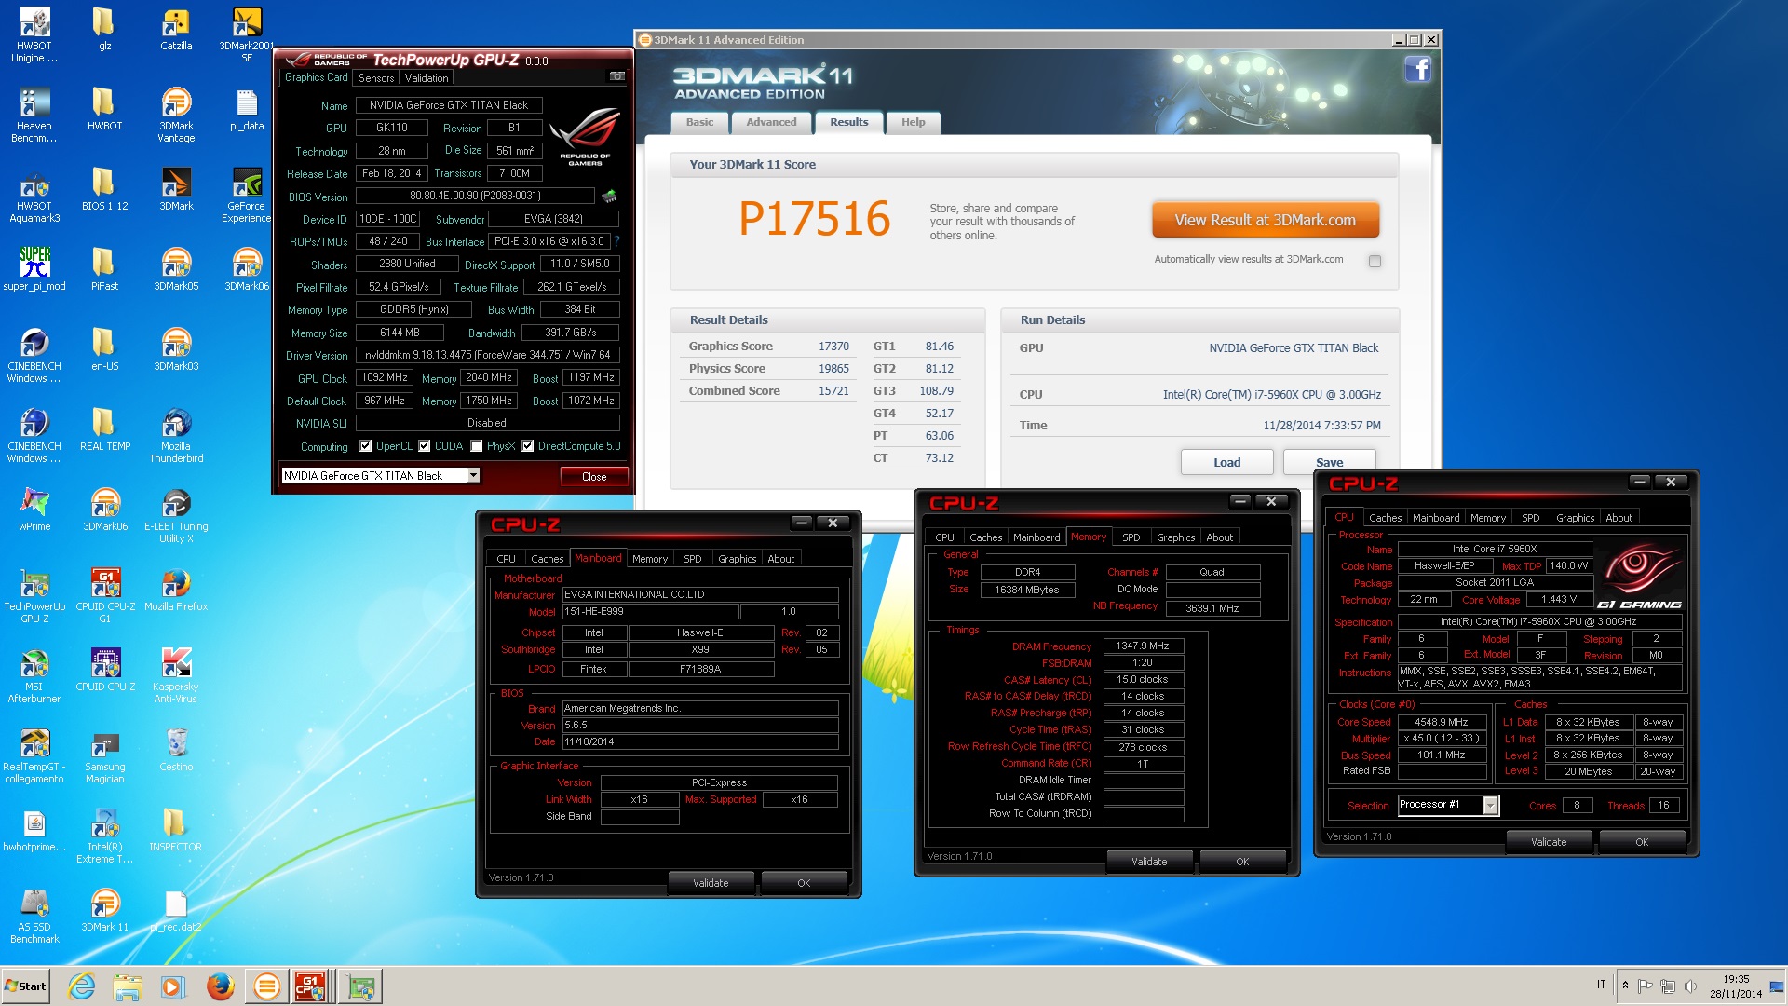
Task: Open the AS SSD Benchmark desktop icon
Action: 34,916
